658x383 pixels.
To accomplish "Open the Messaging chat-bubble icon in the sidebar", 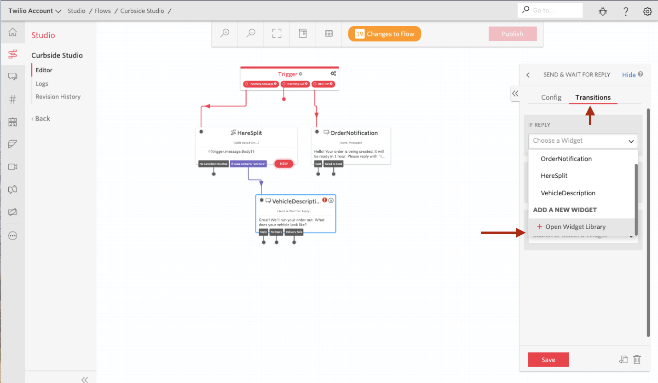I will click(12, 76).
